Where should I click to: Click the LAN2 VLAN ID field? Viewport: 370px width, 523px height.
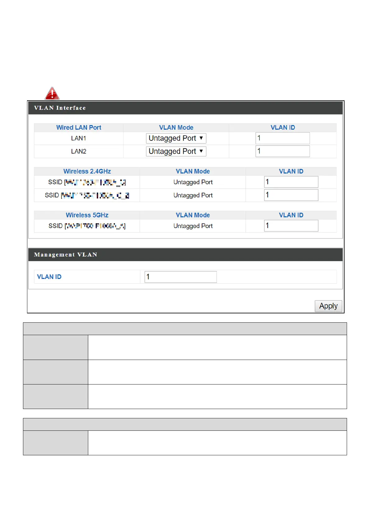[x=282, y=151]
